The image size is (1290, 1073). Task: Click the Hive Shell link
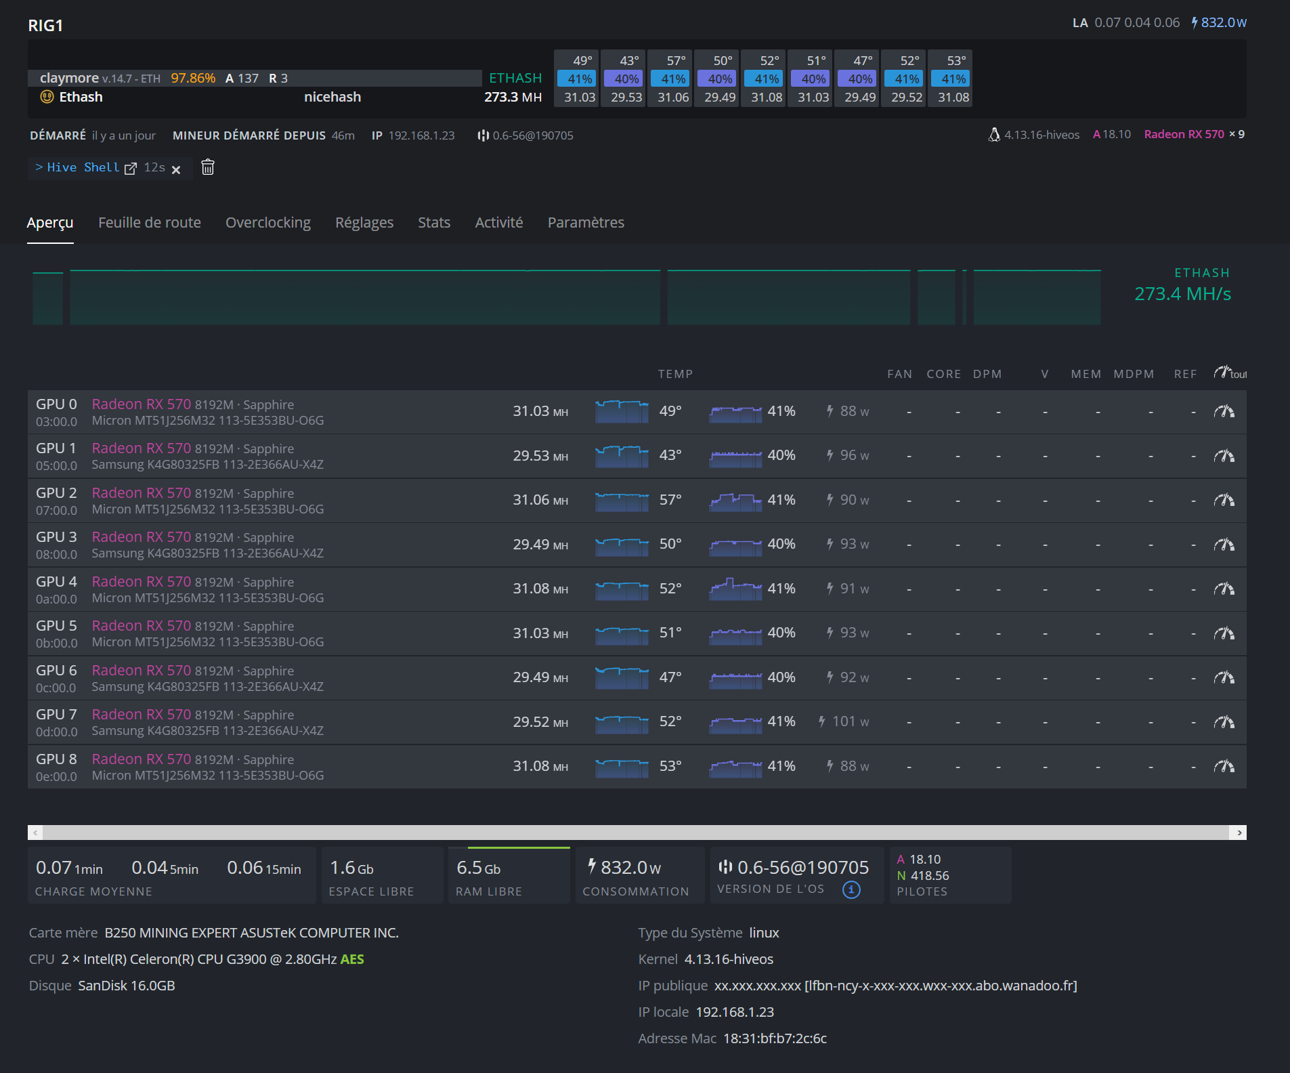coord(83,167)
